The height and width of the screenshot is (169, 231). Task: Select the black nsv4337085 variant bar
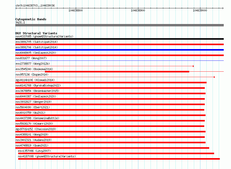pyautogui.click(x=119, y=39)
